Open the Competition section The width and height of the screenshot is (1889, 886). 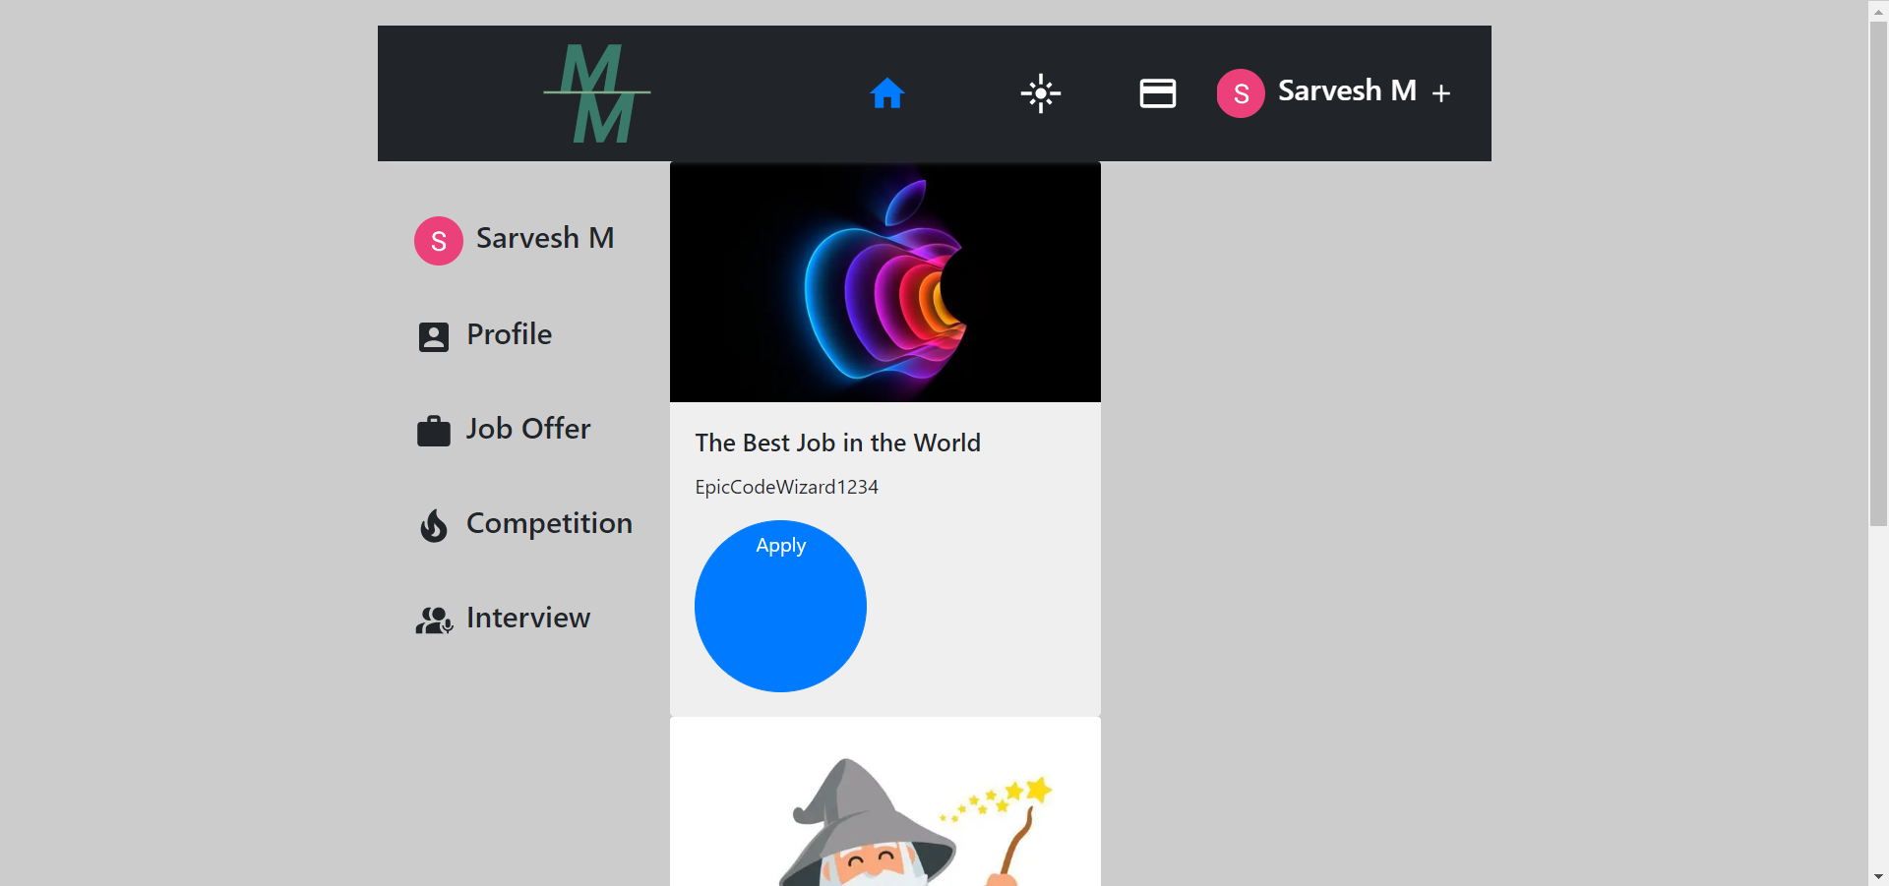549,523
